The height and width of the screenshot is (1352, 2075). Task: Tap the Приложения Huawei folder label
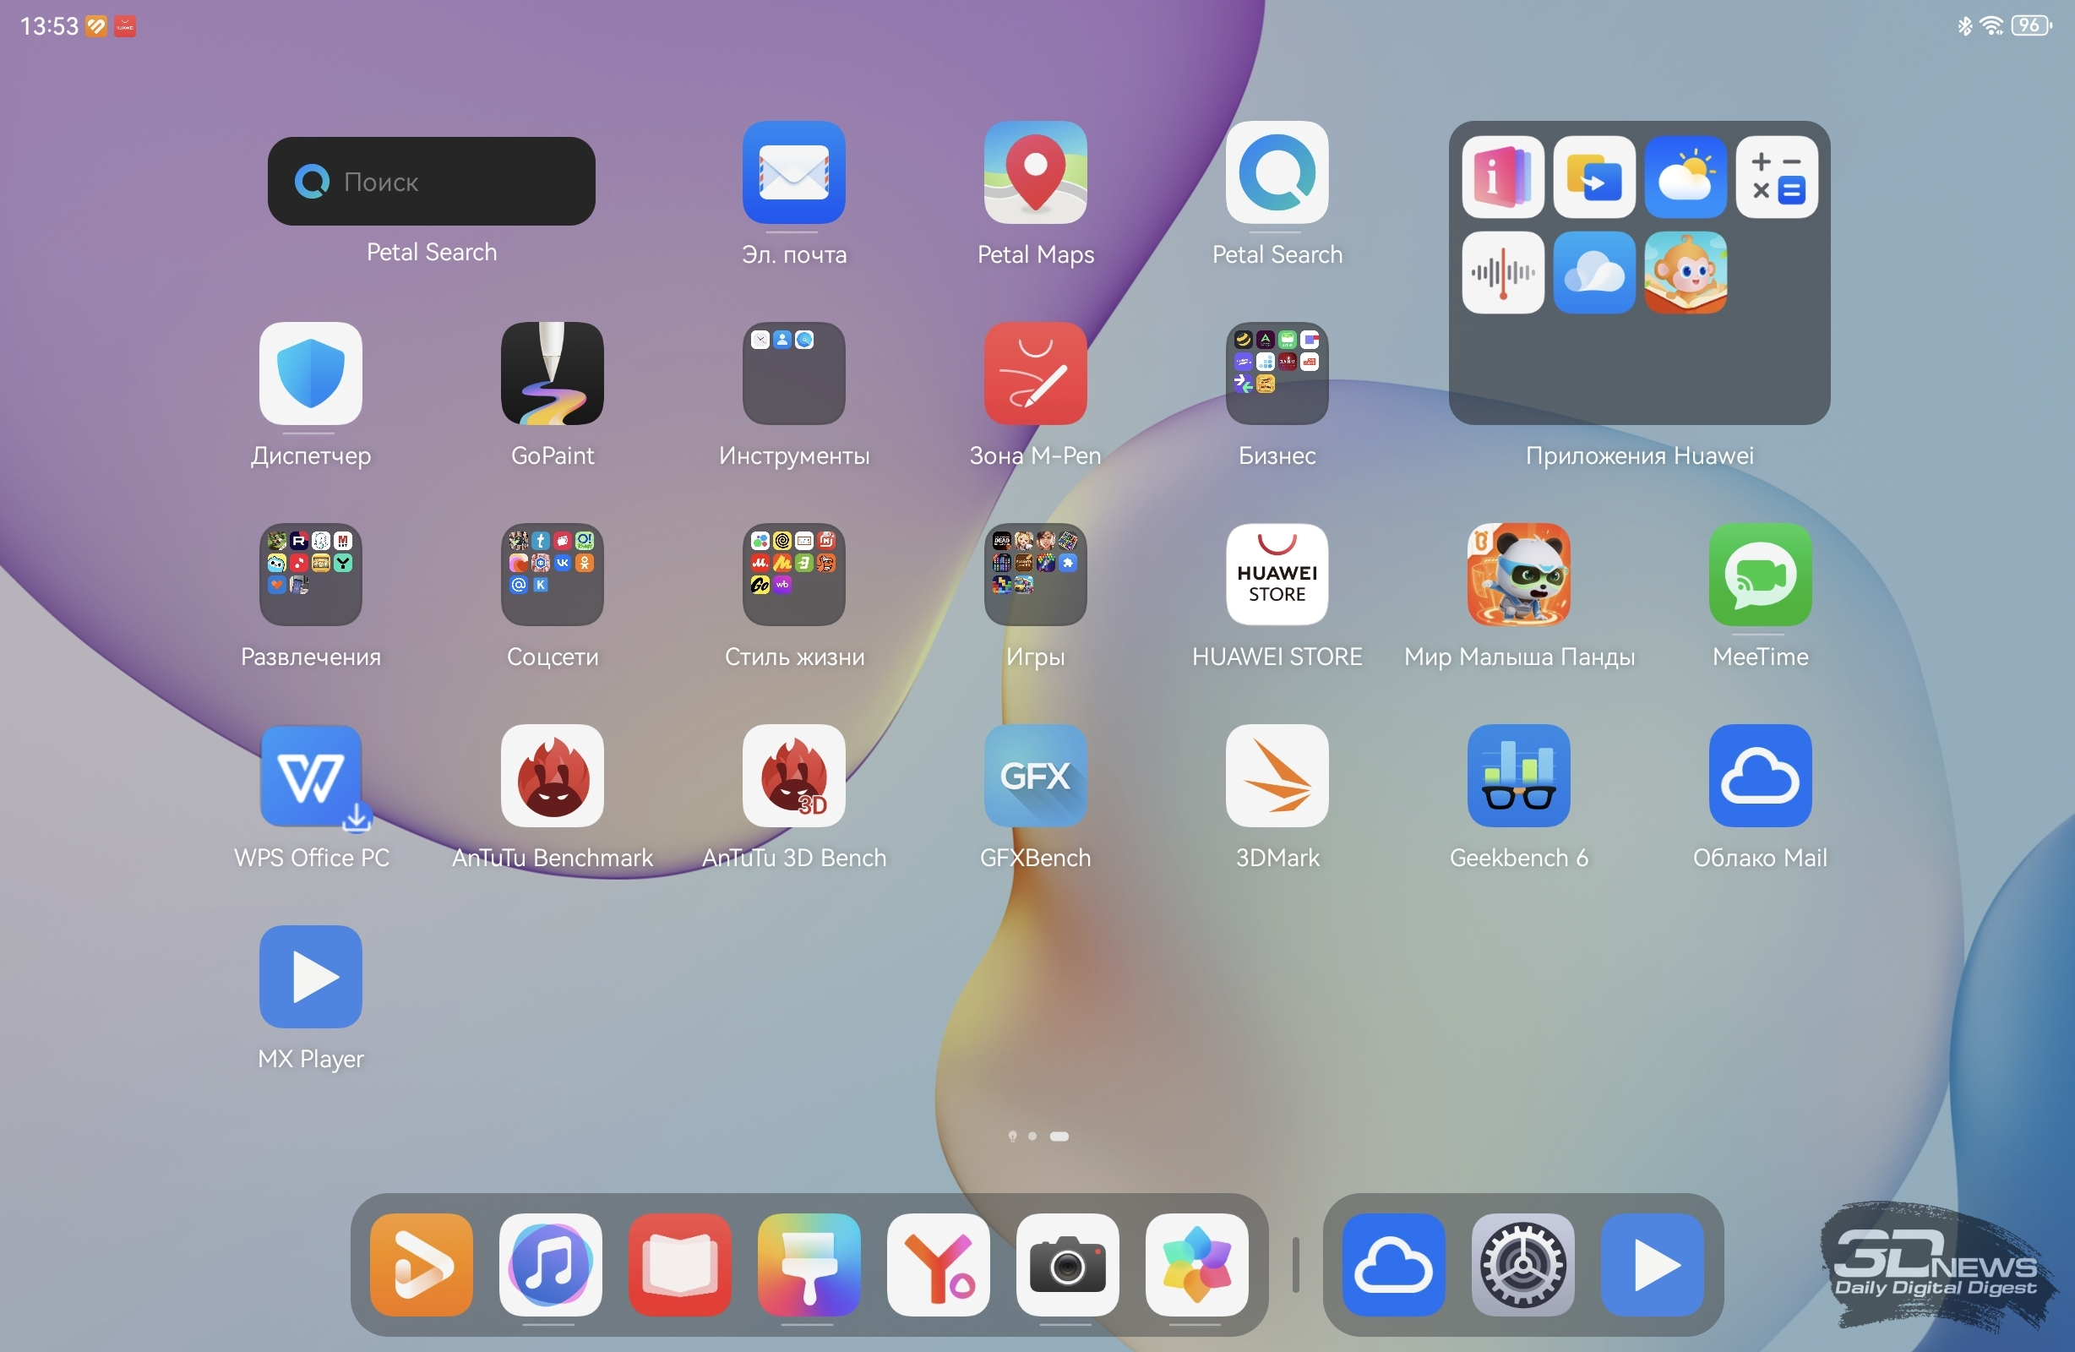pos(1639,455)
